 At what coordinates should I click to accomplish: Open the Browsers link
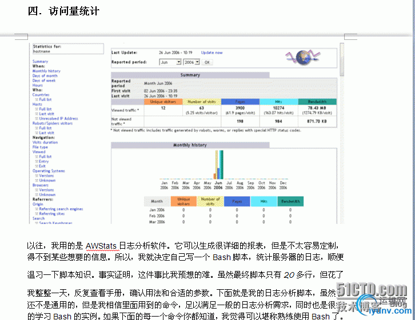[x=40, y=185]
